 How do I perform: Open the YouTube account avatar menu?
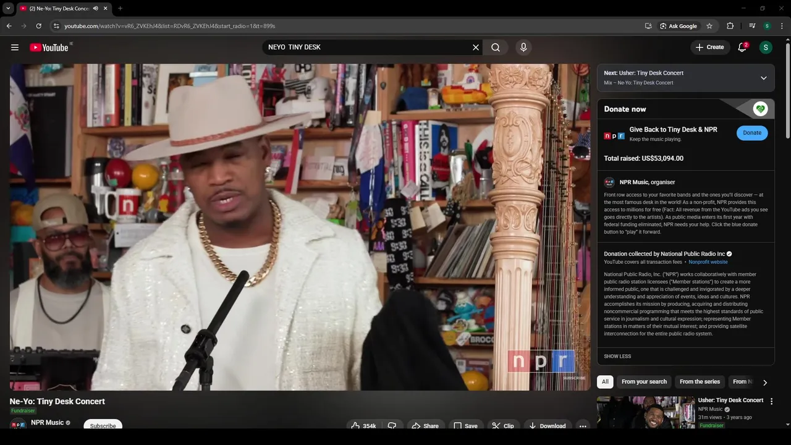766,48
